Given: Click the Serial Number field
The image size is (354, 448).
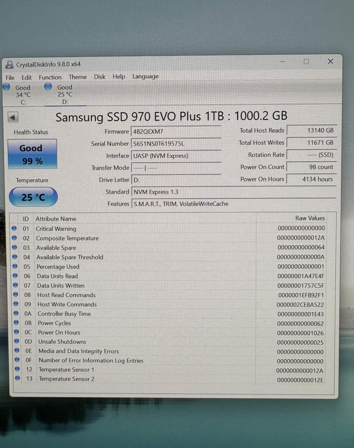Looking at the screenshot, I should pyautogui.click(x=176, y=143).
